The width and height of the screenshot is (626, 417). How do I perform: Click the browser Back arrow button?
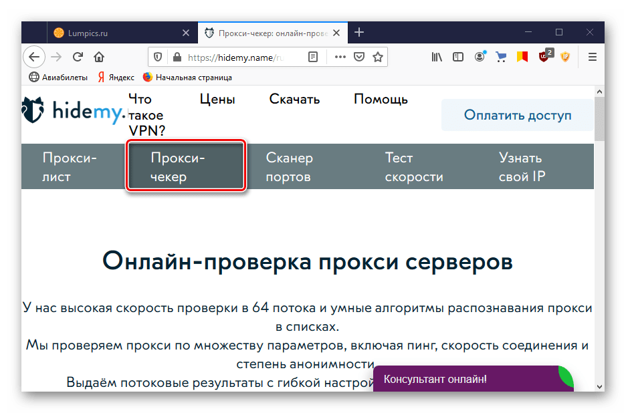click(34, 57)
